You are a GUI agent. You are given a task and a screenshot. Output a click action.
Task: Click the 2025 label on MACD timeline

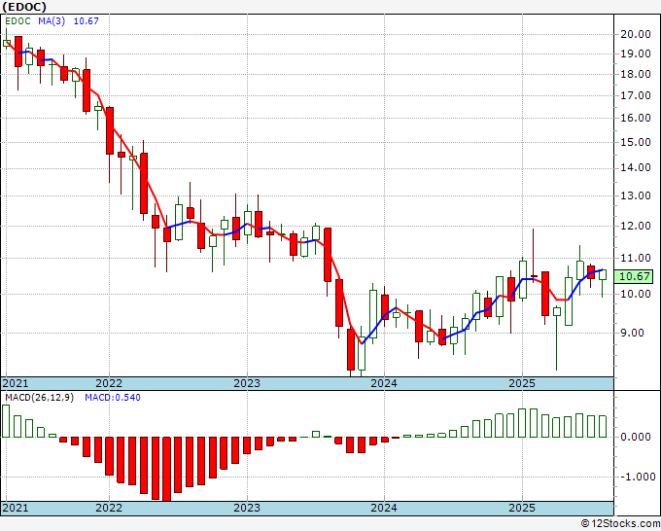522,508
